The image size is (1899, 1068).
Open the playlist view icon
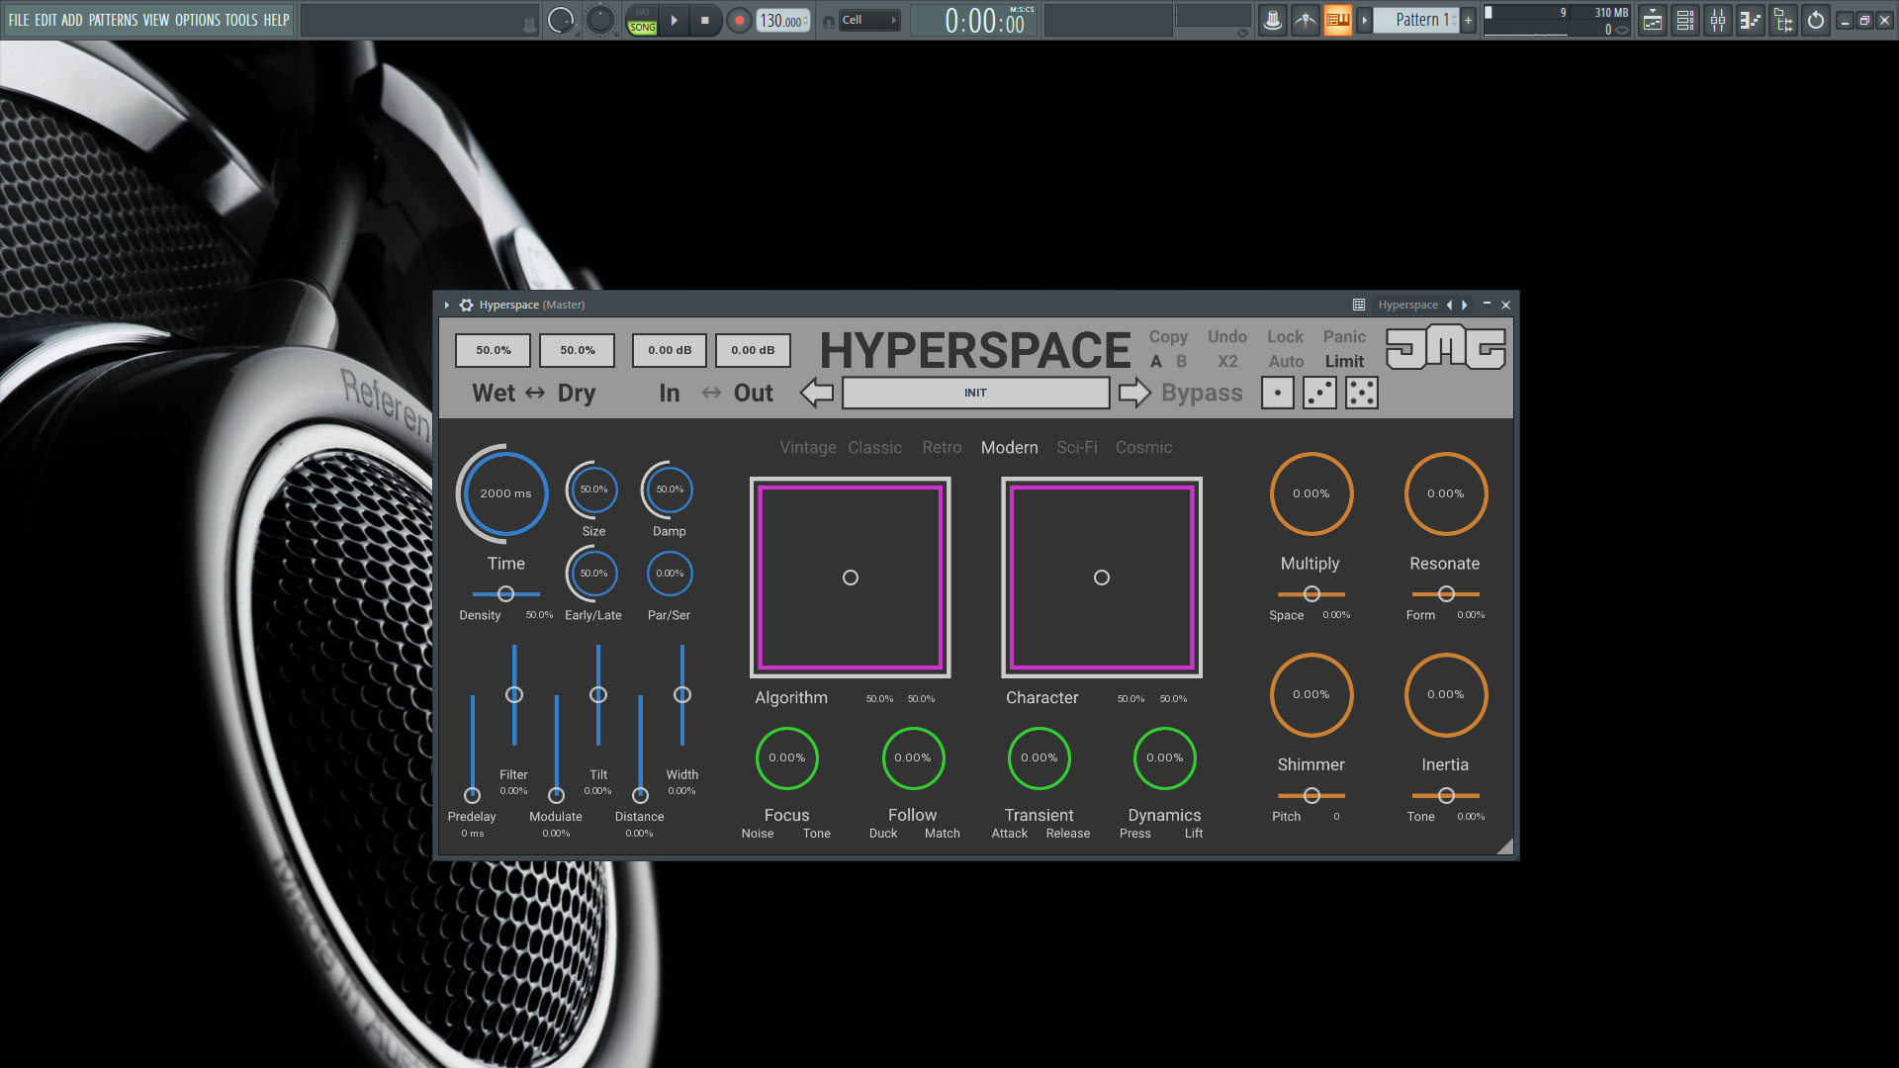point(1653,20)
